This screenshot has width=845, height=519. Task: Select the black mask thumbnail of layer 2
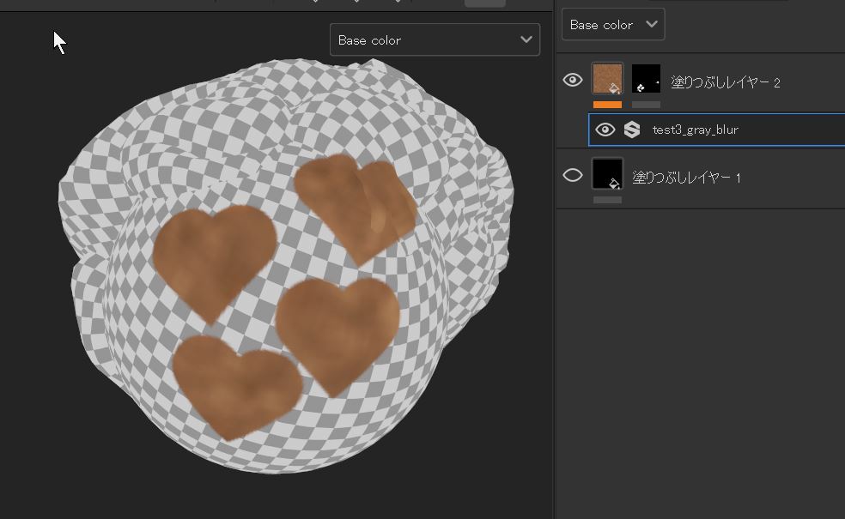(x=646, y=78)
